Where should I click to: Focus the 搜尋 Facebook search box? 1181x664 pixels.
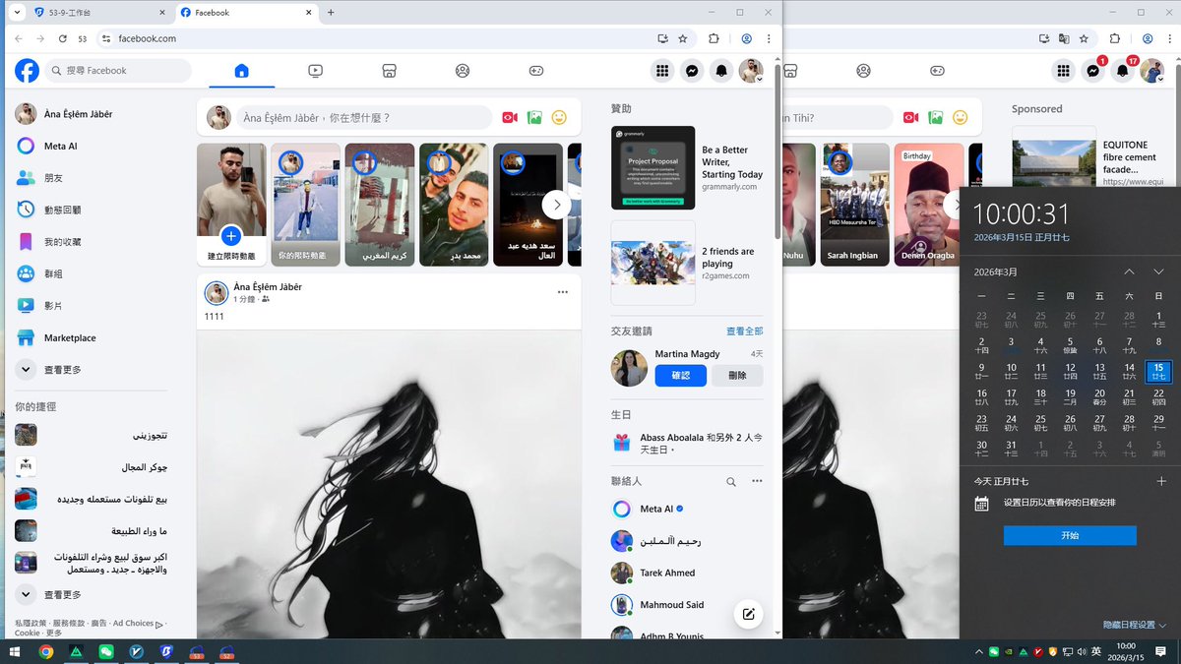click(118, 71)
